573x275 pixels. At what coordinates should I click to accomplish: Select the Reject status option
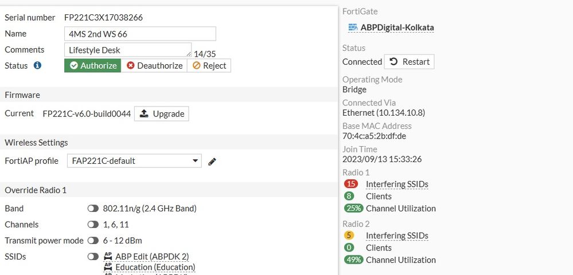tap(209, 66)
